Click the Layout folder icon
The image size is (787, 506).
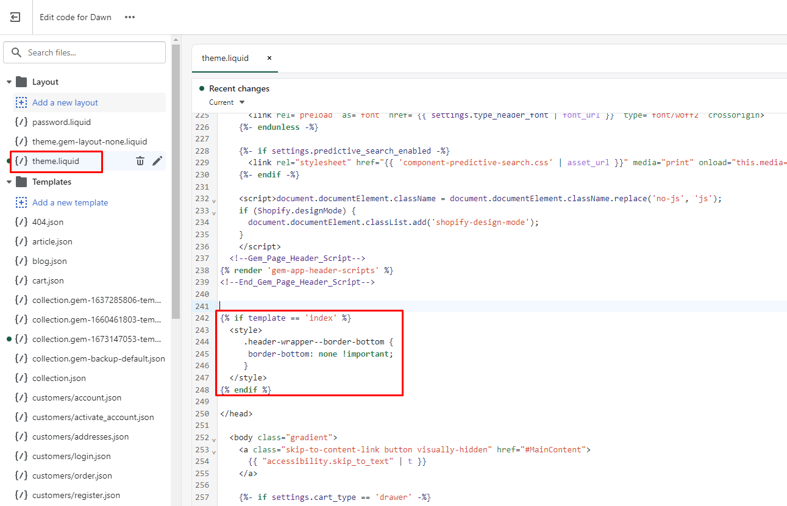(x=21, y=82)
